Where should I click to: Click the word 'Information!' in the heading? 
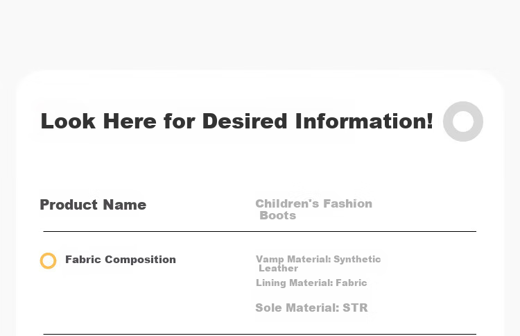coord(364,121)
